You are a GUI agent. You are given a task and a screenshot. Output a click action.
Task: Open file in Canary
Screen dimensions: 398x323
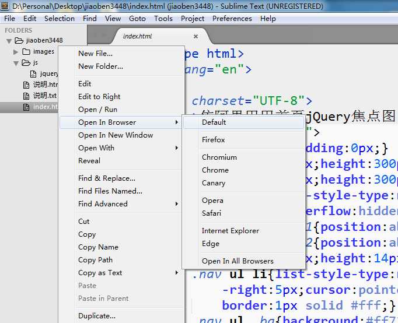pyautogui.click(x=243, y=183)
